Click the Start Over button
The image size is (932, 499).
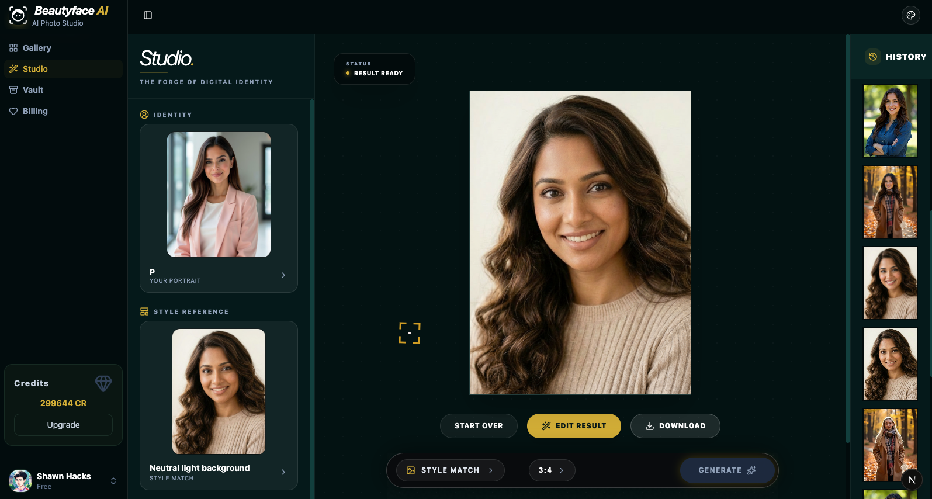(479, 426)
